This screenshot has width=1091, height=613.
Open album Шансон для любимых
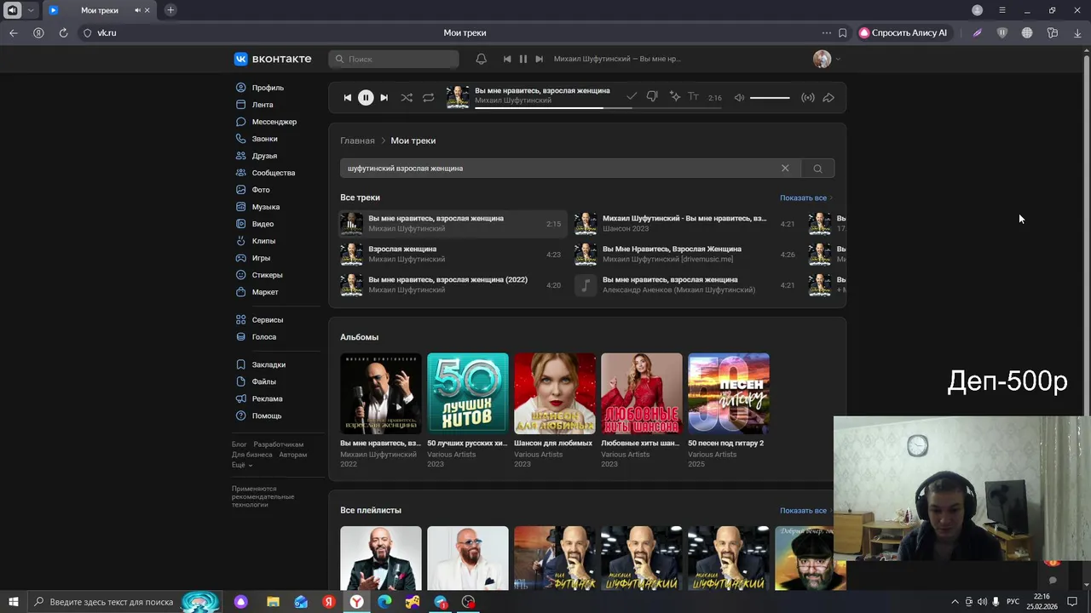pyautogui.click(x=554, y=393)
